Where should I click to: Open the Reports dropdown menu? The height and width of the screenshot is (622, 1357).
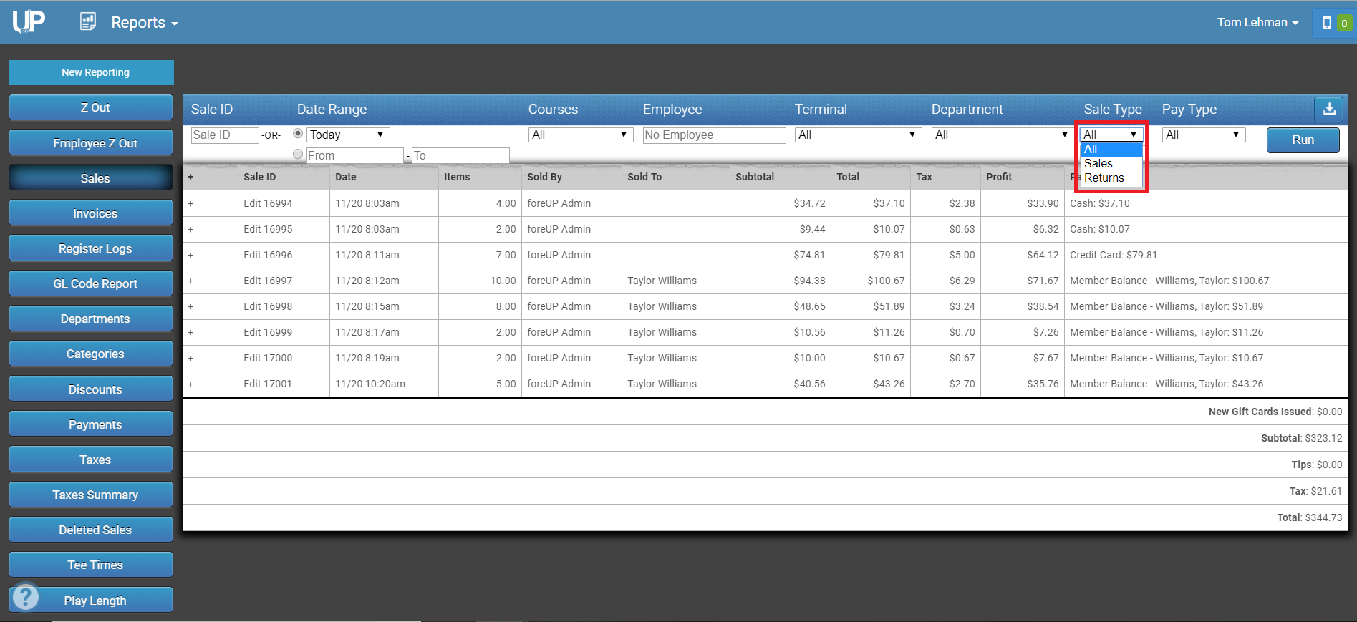click(x=144, y=22)
